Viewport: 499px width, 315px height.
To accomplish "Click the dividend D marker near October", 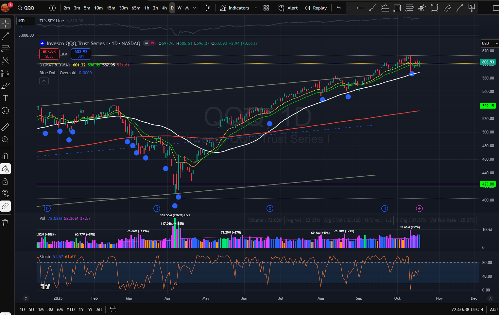I will (x=385, y=208).
